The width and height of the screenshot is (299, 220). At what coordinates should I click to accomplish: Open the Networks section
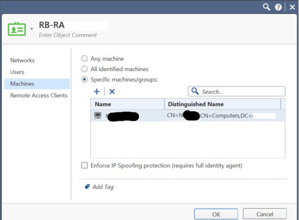22,60
